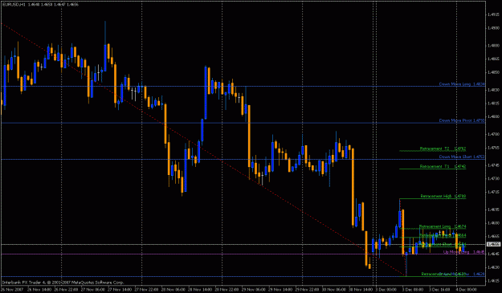Click the Retracement T1 level label
The image size is (502, 293).
tap(443, 167)
